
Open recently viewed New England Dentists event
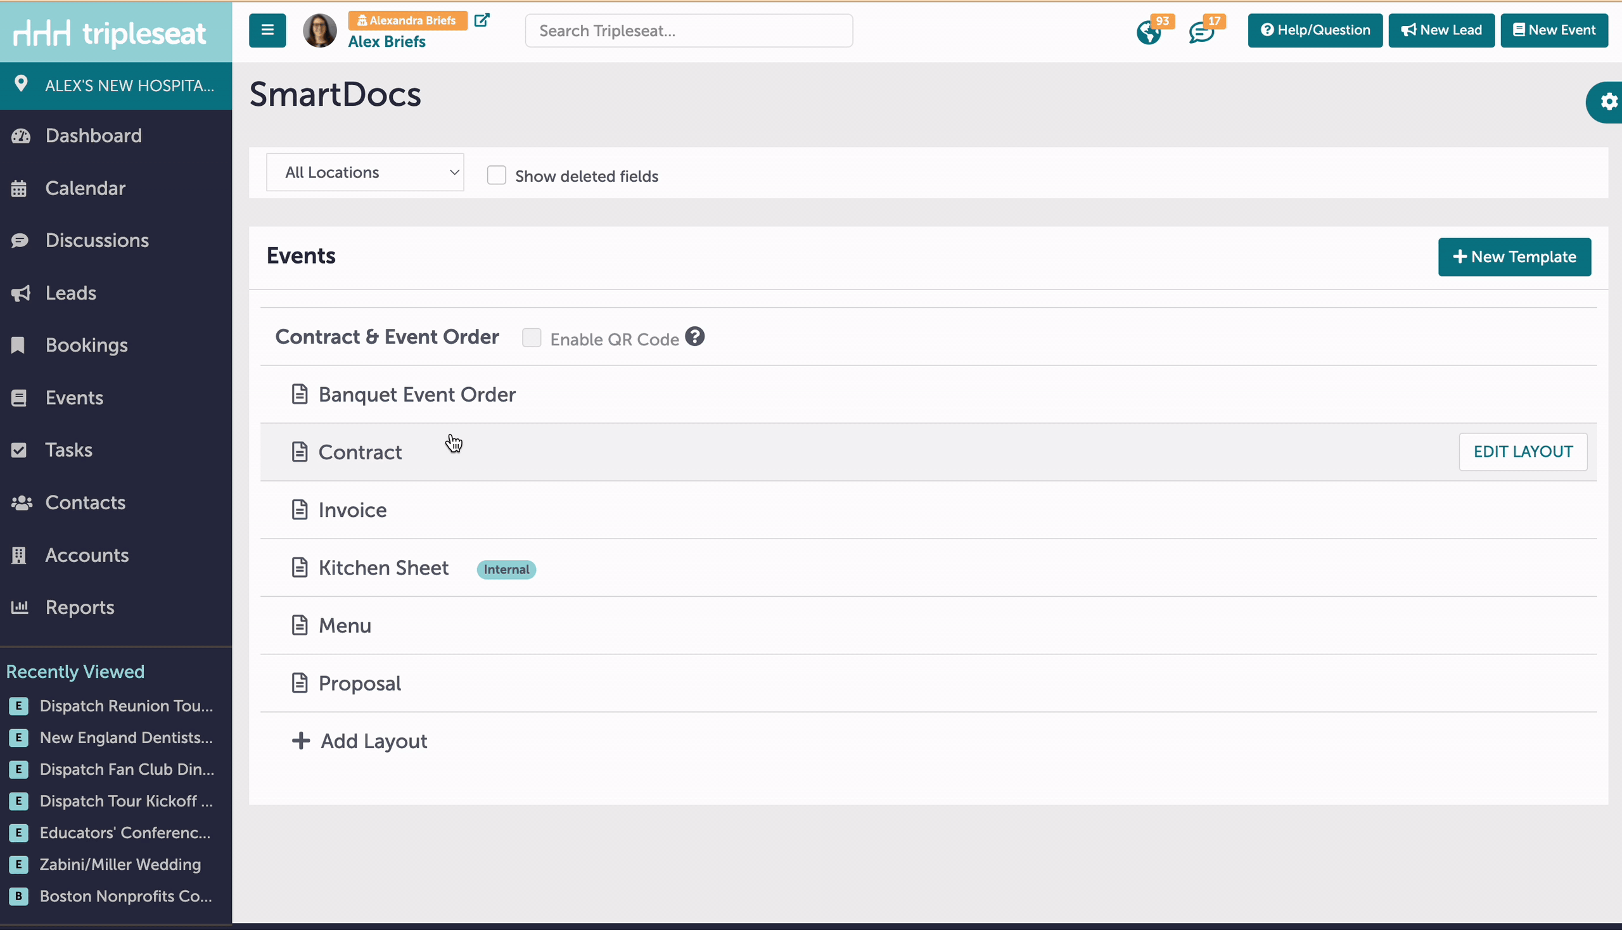[127, 738]
